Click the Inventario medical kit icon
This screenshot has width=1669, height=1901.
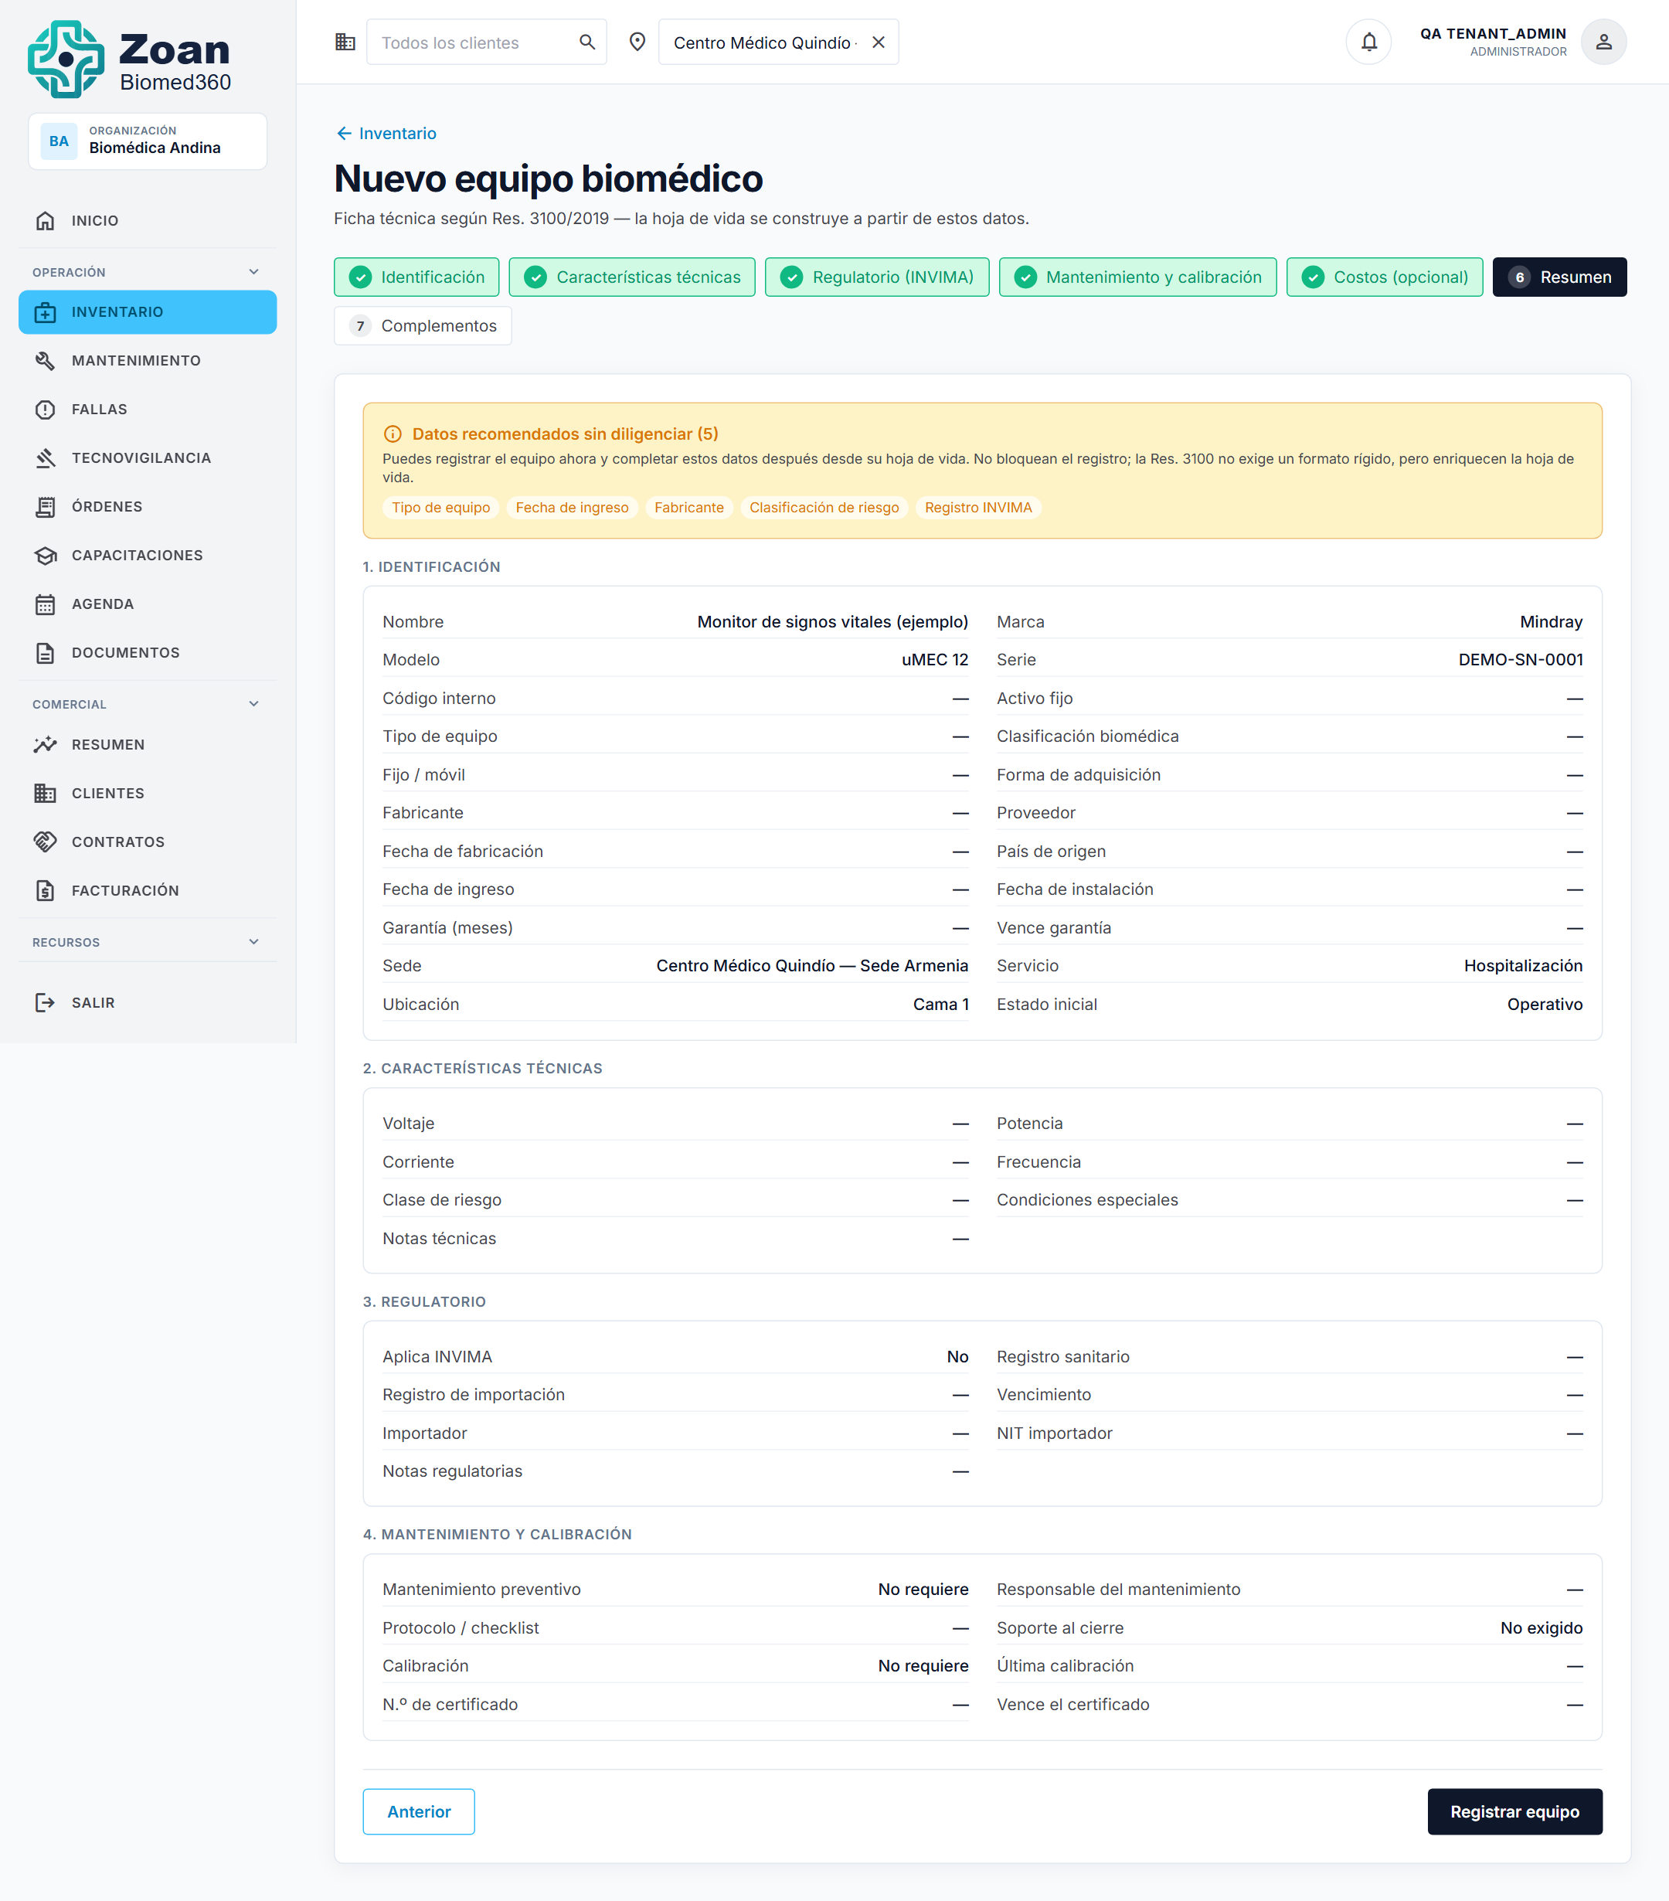[45, 312]
